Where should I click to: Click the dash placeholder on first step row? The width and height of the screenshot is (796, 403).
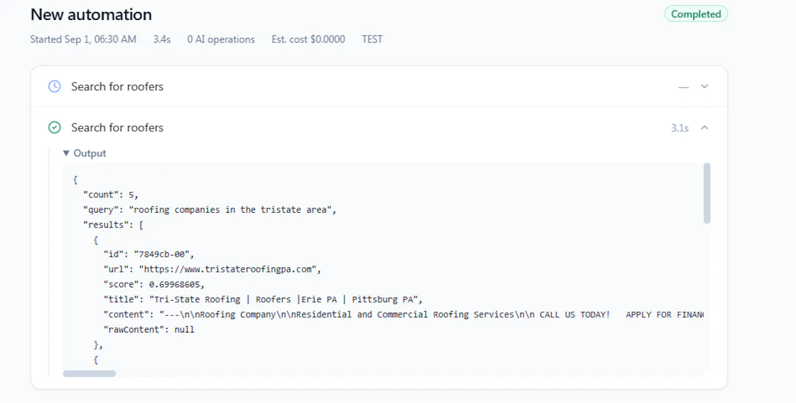point(684,87)
